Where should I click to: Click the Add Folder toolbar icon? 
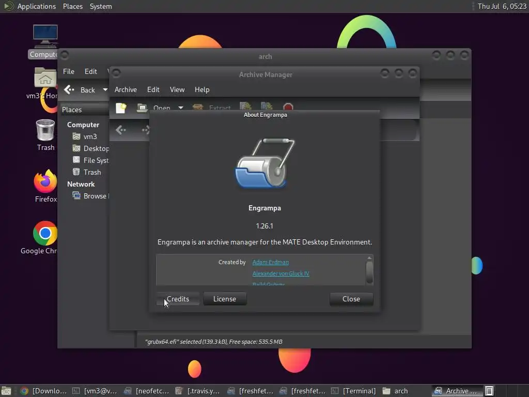pyautogui.click(x=267, y=106)
